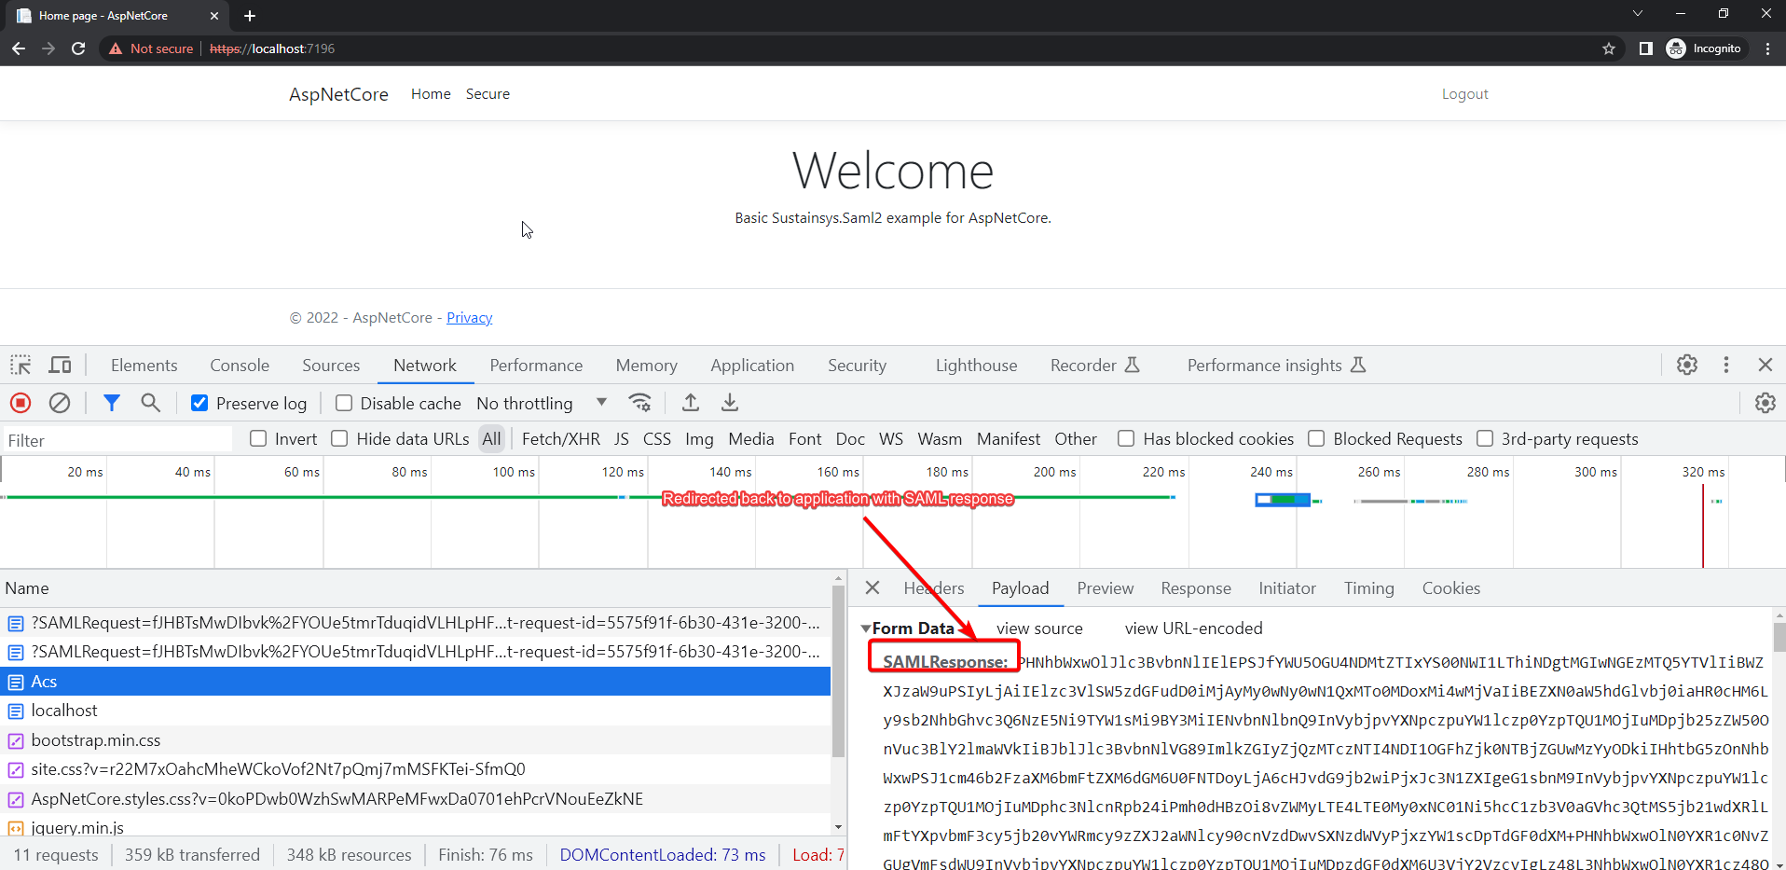
Task: Check Has blocked cookies
Action: tap(1126, 438)
